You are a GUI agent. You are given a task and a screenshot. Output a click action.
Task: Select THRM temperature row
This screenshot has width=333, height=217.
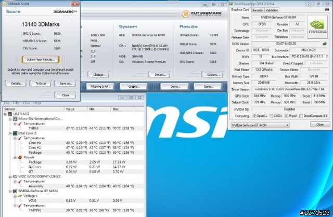[x=73, y=128]
